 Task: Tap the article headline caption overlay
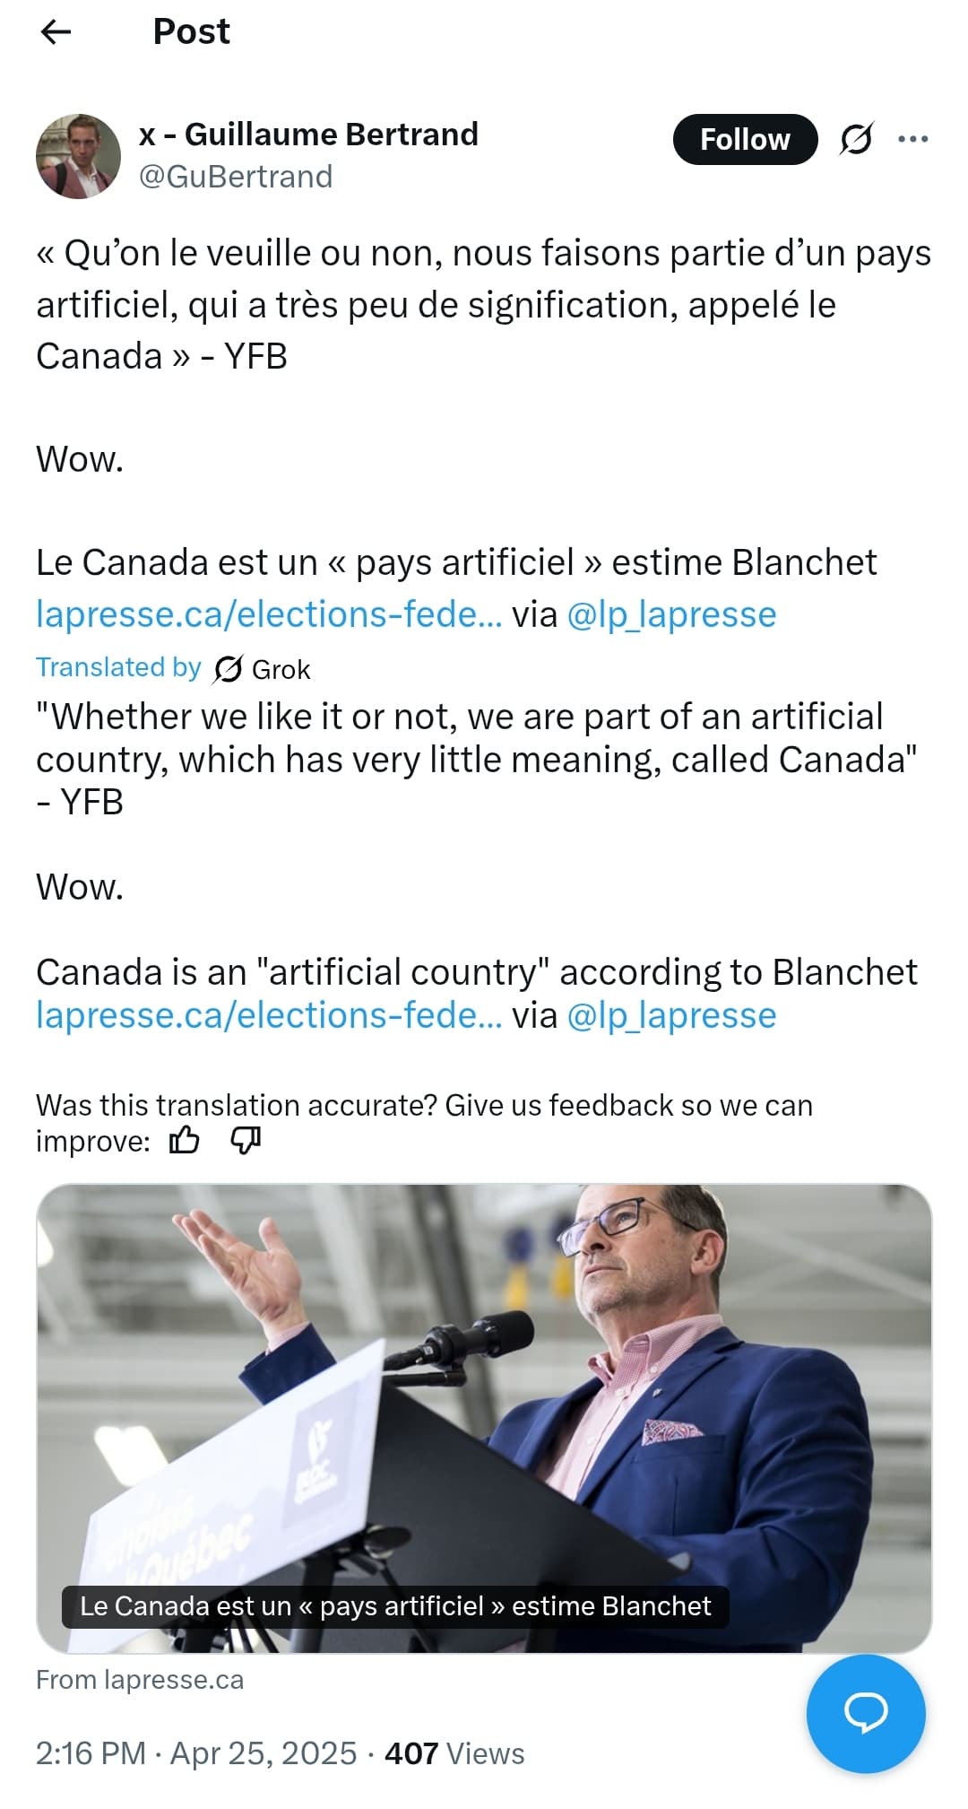(394, 1606)
